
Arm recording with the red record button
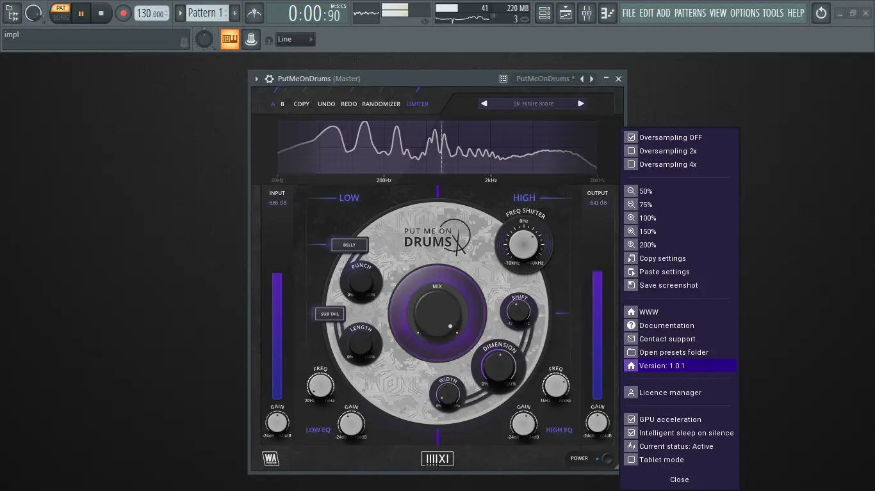click(x=123, y=13)
